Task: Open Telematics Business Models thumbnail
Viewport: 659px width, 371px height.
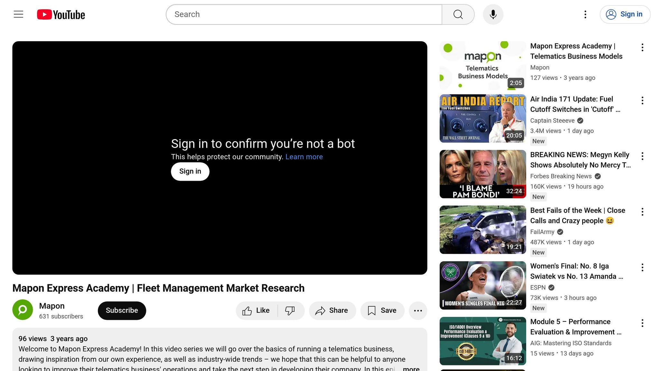Action: [483, 65]
